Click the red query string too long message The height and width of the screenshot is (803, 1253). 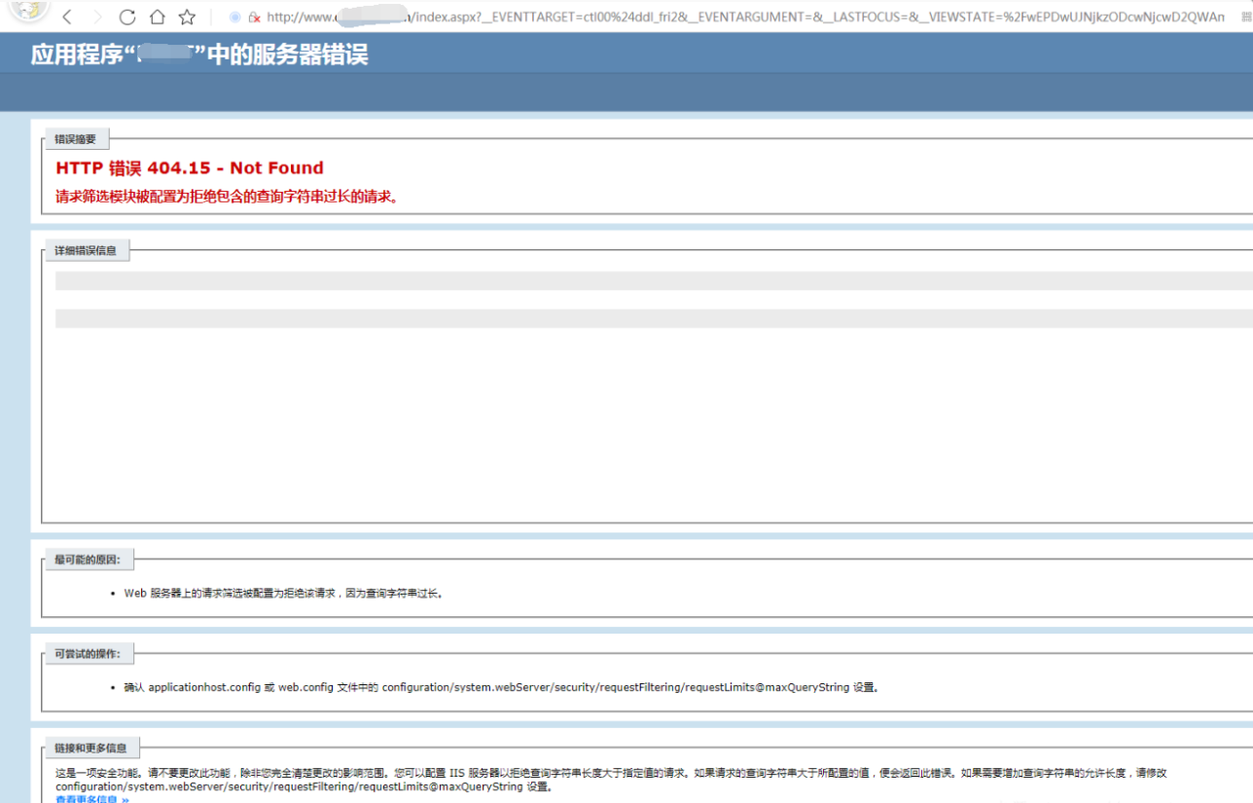(x=227, y=197)
